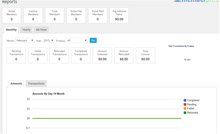
Task: Click the '$-1' axis label
Action: click(28, 128)
